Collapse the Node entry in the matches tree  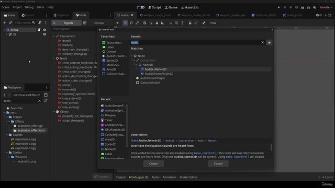coord(132,56)
